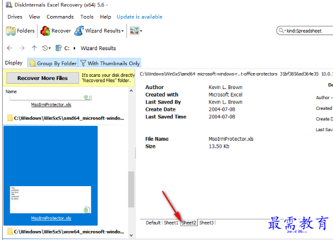Select the amd64_microsoft-windo folder row
333x240 pixels.
(x=66, y=118)
